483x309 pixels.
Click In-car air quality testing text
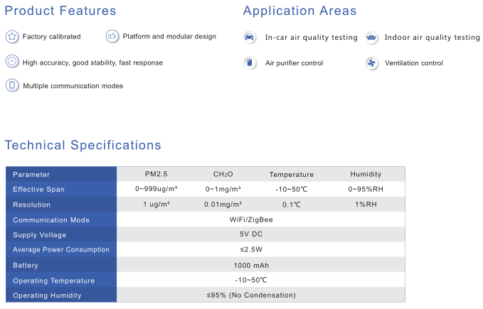(x=311, y=38)
